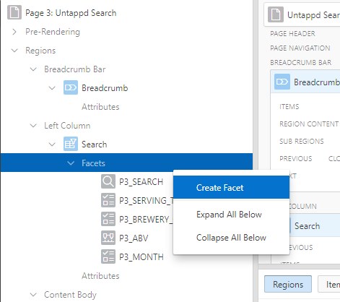Select Attributes under Search region
The height and width of the screenshot is (302, 340).
[100, 276]
